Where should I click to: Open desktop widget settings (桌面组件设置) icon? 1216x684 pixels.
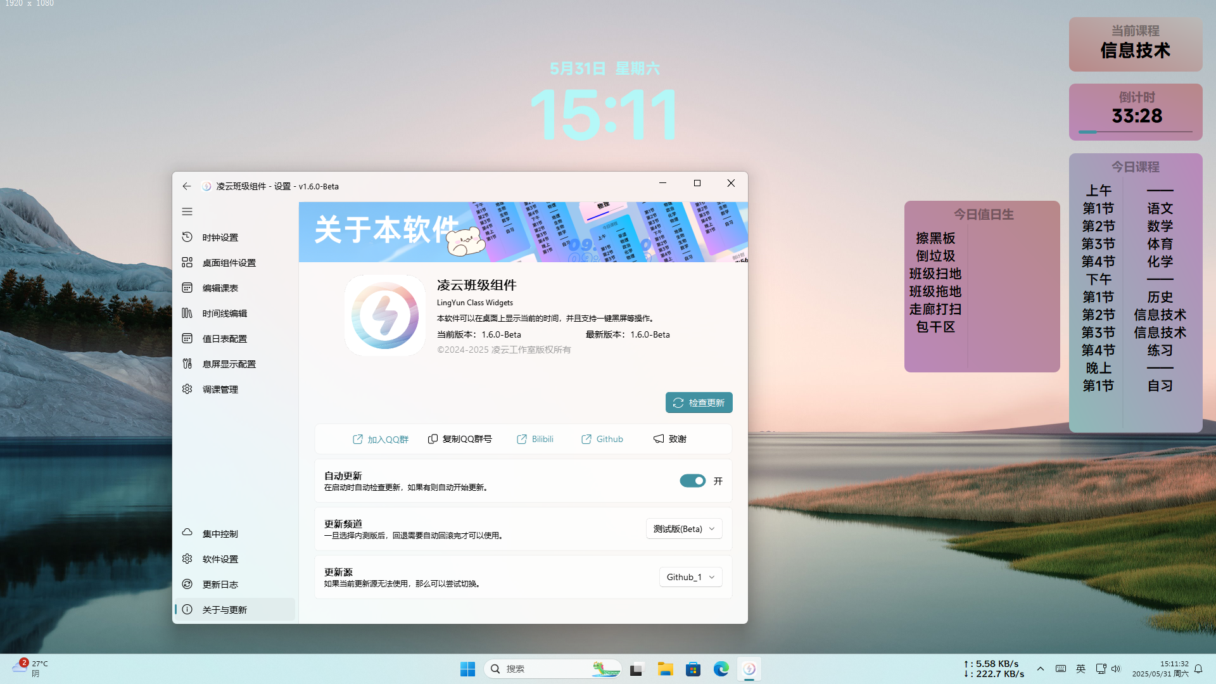tap(187, 262)
